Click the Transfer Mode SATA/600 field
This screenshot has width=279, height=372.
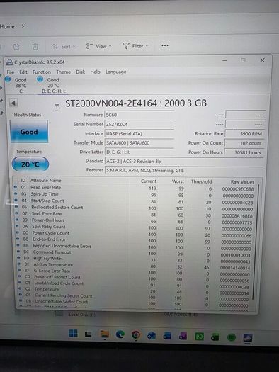pos(139,143)
